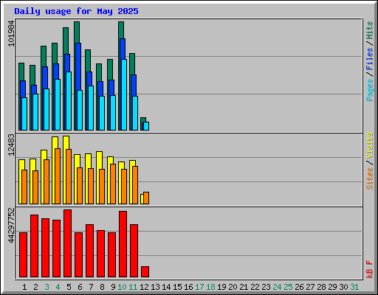
Task: Click green weekend day 31 label
Action: [354, 287]
